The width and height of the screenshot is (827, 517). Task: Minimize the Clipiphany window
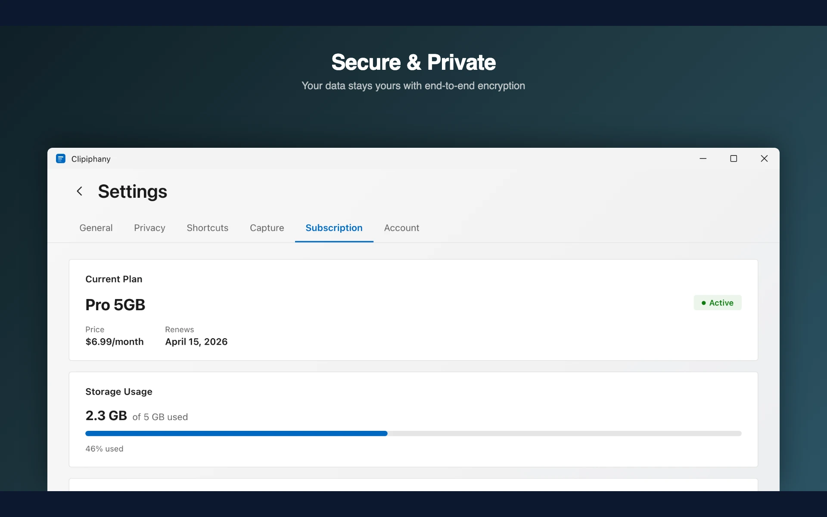click(x=703, y=159)
